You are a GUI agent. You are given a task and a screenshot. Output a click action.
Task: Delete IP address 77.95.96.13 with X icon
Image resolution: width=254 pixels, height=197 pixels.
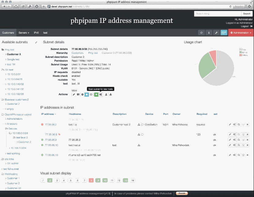[x=248, y=155]
